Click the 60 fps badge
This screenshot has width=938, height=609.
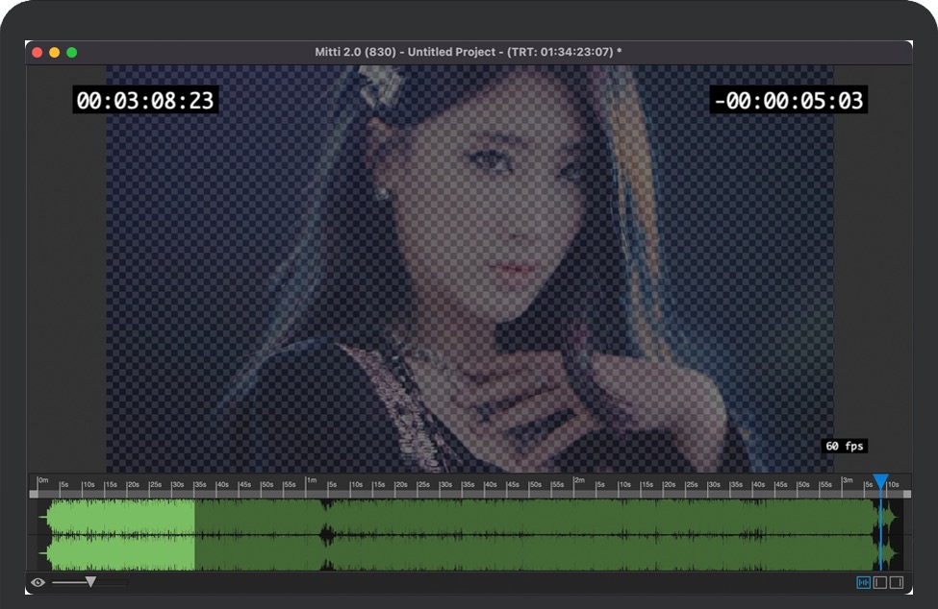[x=844, y=446]
